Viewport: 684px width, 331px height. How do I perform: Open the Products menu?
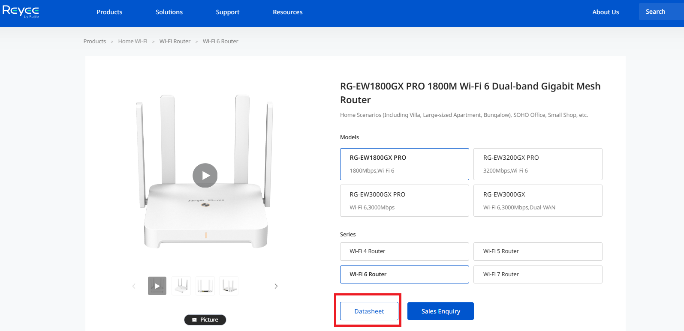tap(109, 12)
